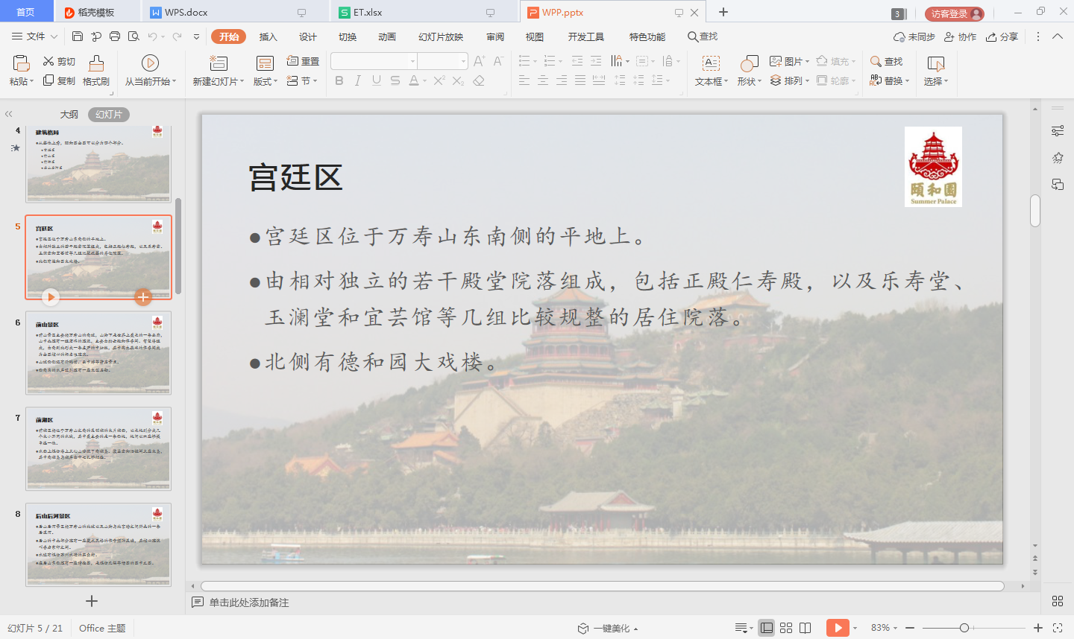The width and height of the screenshot is (1074, 639).
Task: Click the Reset (重置) icon
Action: tap(292, 61)
